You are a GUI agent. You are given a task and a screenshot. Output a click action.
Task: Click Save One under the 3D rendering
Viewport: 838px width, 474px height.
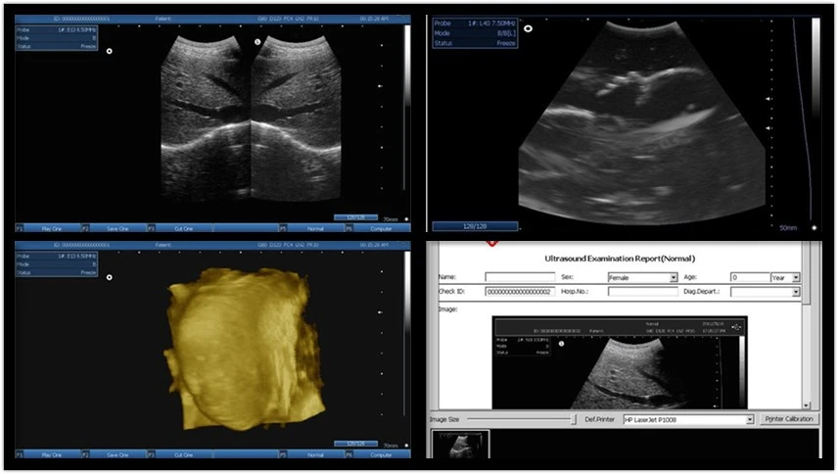click(117, 454)
